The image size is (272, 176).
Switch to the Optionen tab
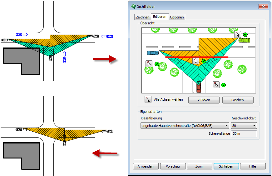[x=177, y=17]
